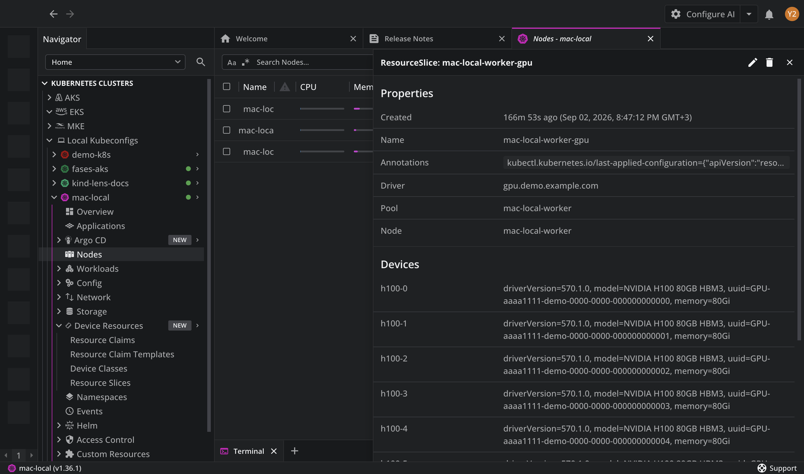The width and height of the screenshot is (804, 474).
Task: Add a new terminal tab with plus
Action: tap(294, 451)
